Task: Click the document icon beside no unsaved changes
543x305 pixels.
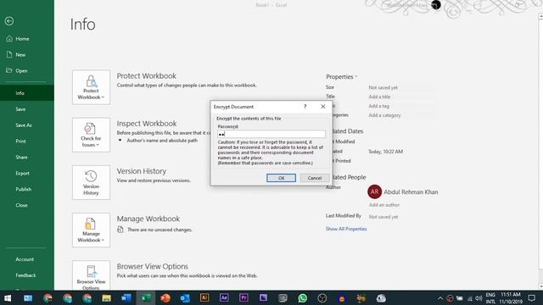Action: [120, 230]
